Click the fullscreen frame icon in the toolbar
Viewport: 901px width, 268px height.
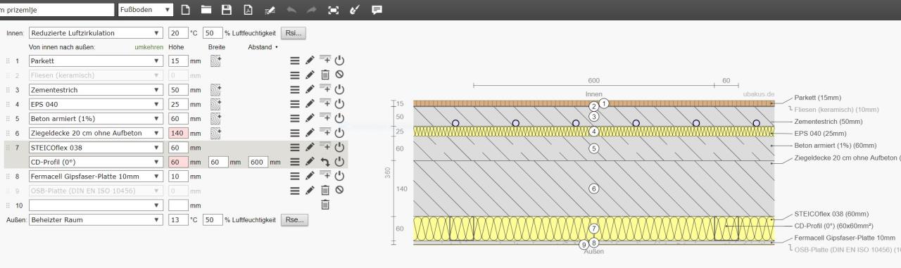coord(334,9)
